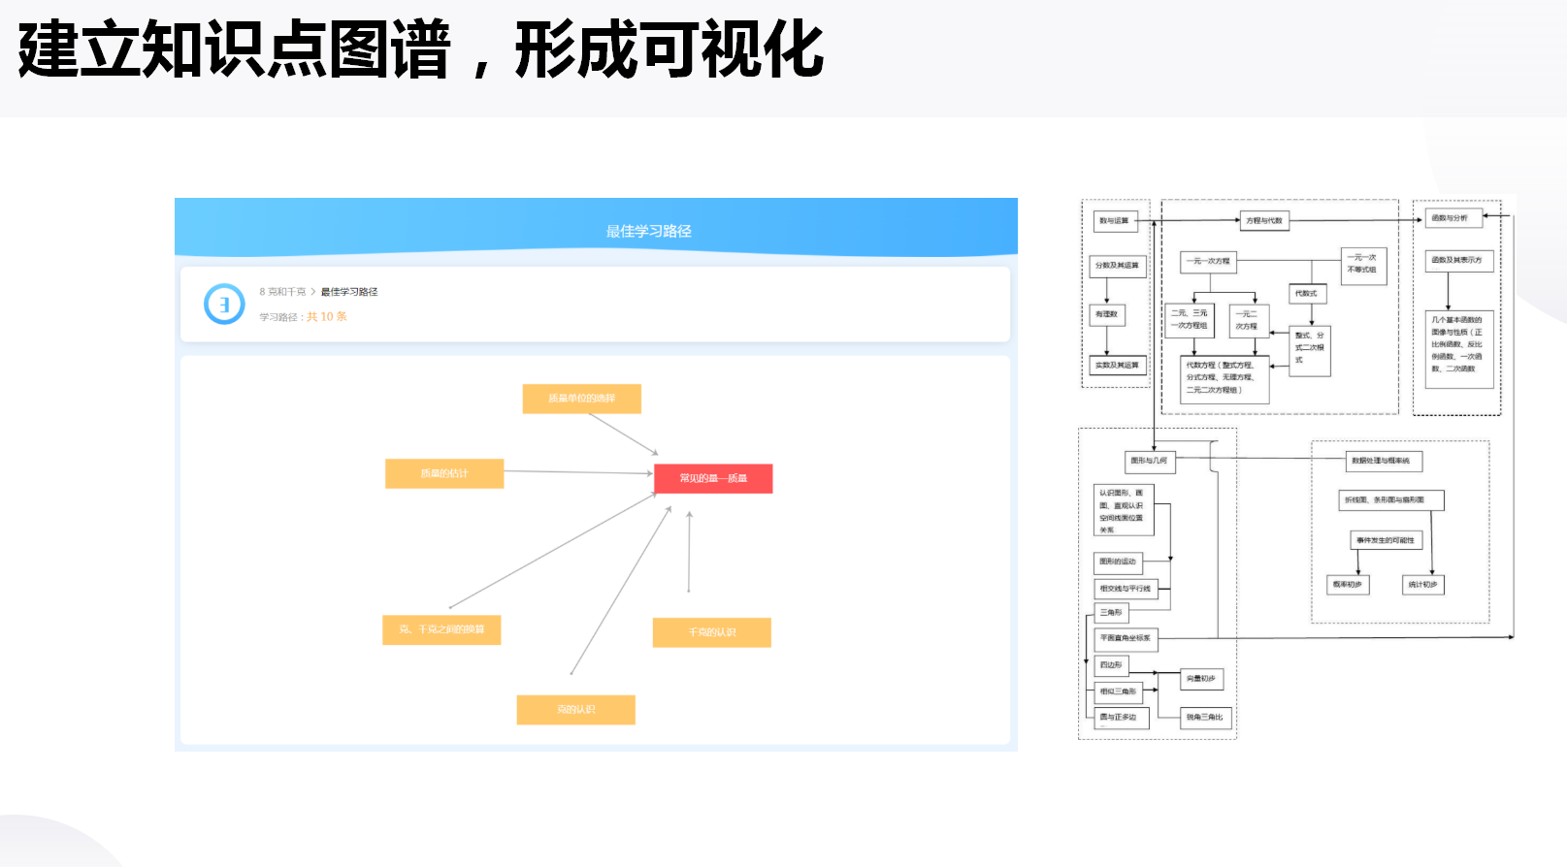Click the '二元、三元一次方程组' box
Image resolution: width=1567 pixels, height=867 pixels.
tap(1190, 320)
